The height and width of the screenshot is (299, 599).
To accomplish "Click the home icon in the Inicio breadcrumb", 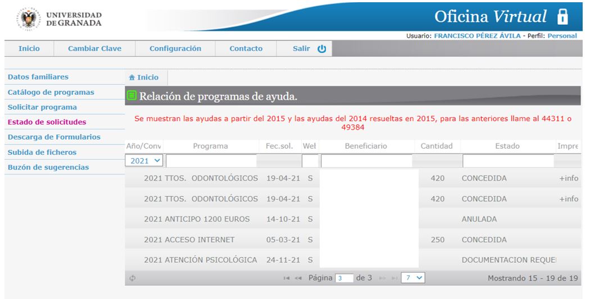I will [x=132, y=78].
